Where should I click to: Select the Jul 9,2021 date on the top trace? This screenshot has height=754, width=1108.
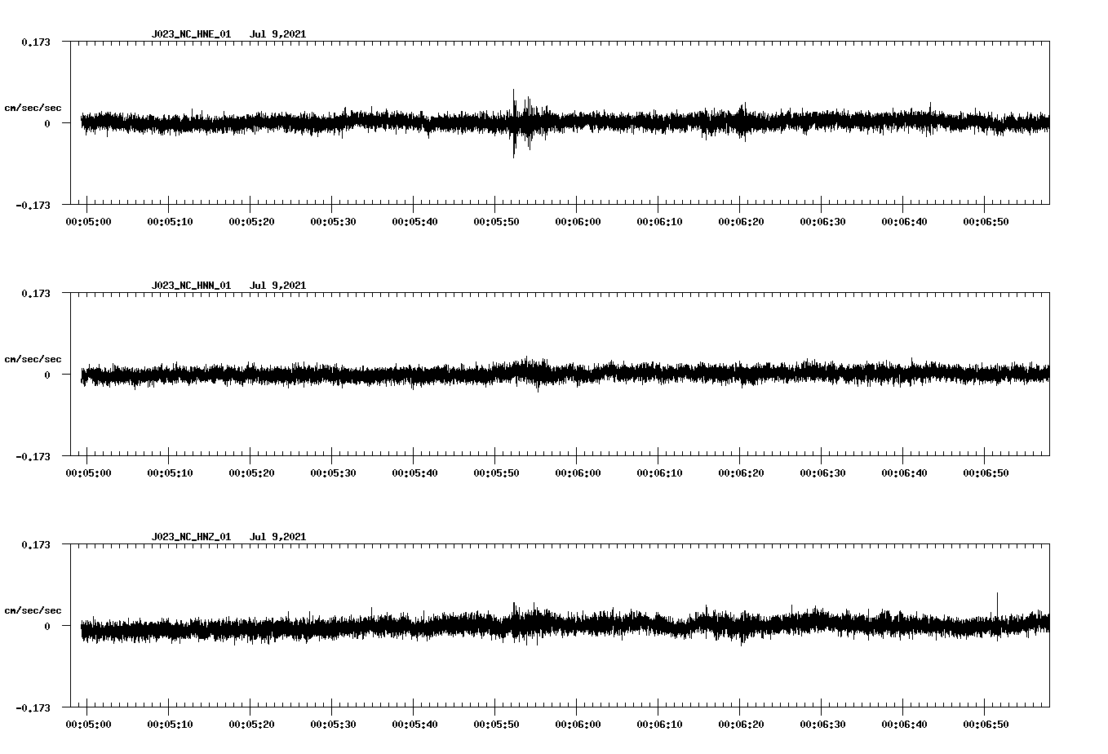point(279,34)
